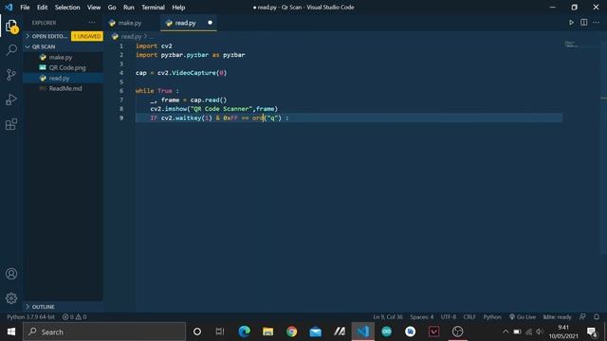Screen dimensions: 607x341
Task: Open the File menu
Action: click(x=25, y=8)
